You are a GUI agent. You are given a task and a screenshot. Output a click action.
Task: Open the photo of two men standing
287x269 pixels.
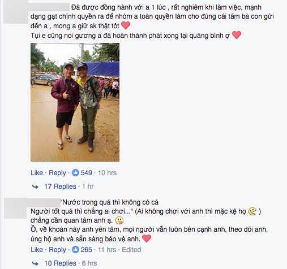75,102
